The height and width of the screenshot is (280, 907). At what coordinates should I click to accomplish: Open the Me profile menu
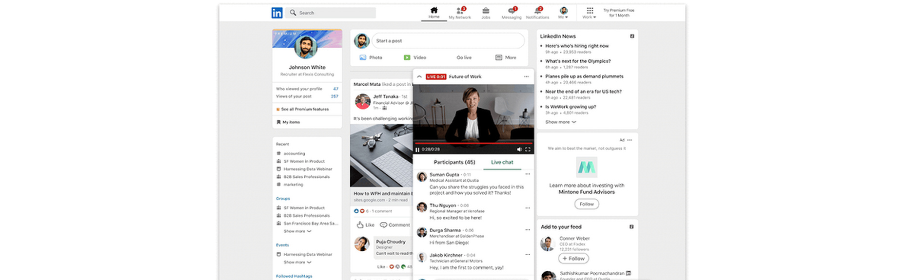tap(563, 13)
